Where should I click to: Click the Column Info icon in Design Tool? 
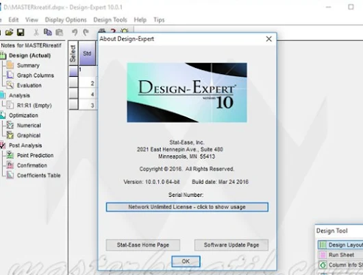pyautogui.click(x=323, y=265)
